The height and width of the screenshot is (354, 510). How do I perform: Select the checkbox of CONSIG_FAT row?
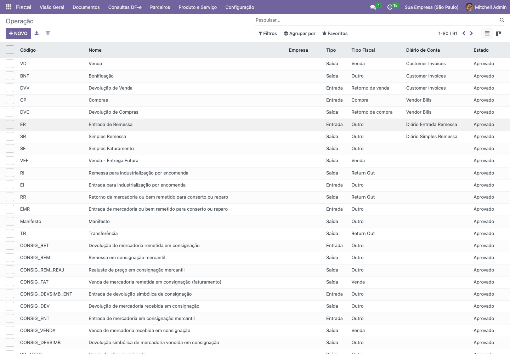pos(10,282)
